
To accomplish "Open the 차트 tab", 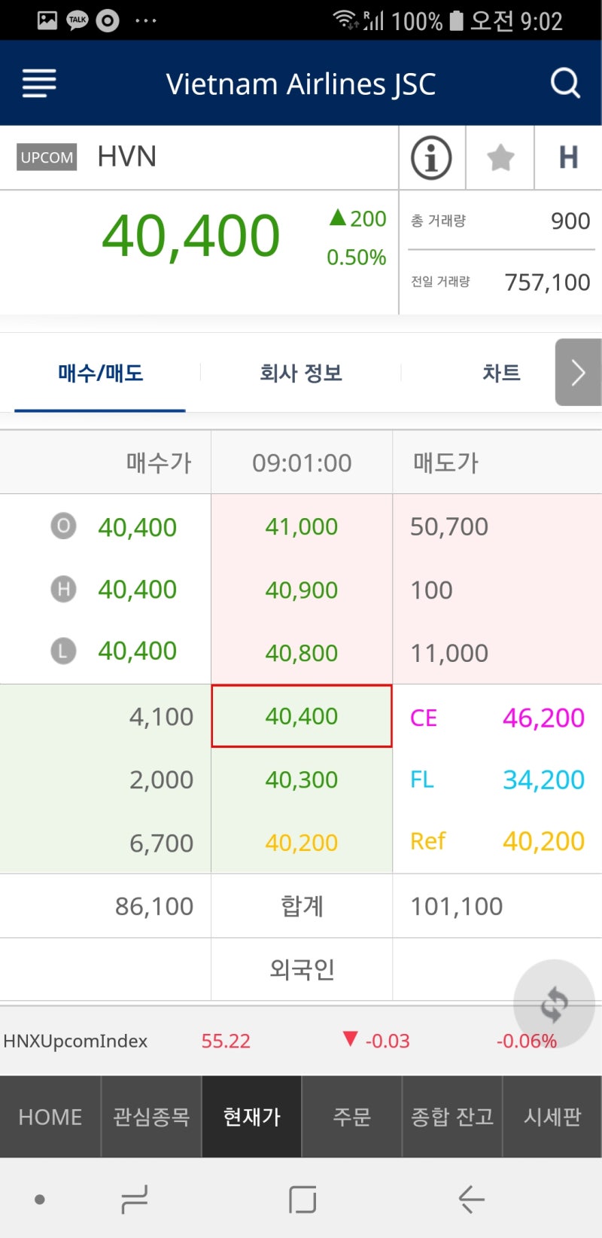I will point(501,373).
